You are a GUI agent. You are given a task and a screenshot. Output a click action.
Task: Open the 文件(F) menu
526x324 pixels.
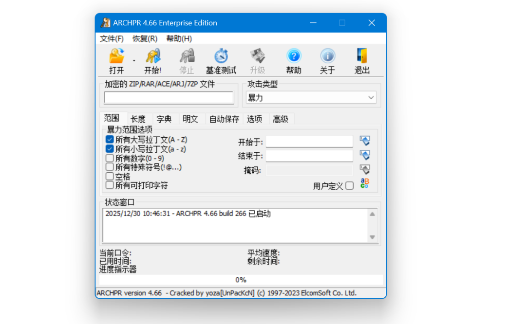pyautogui.click(x=112, y=38)
